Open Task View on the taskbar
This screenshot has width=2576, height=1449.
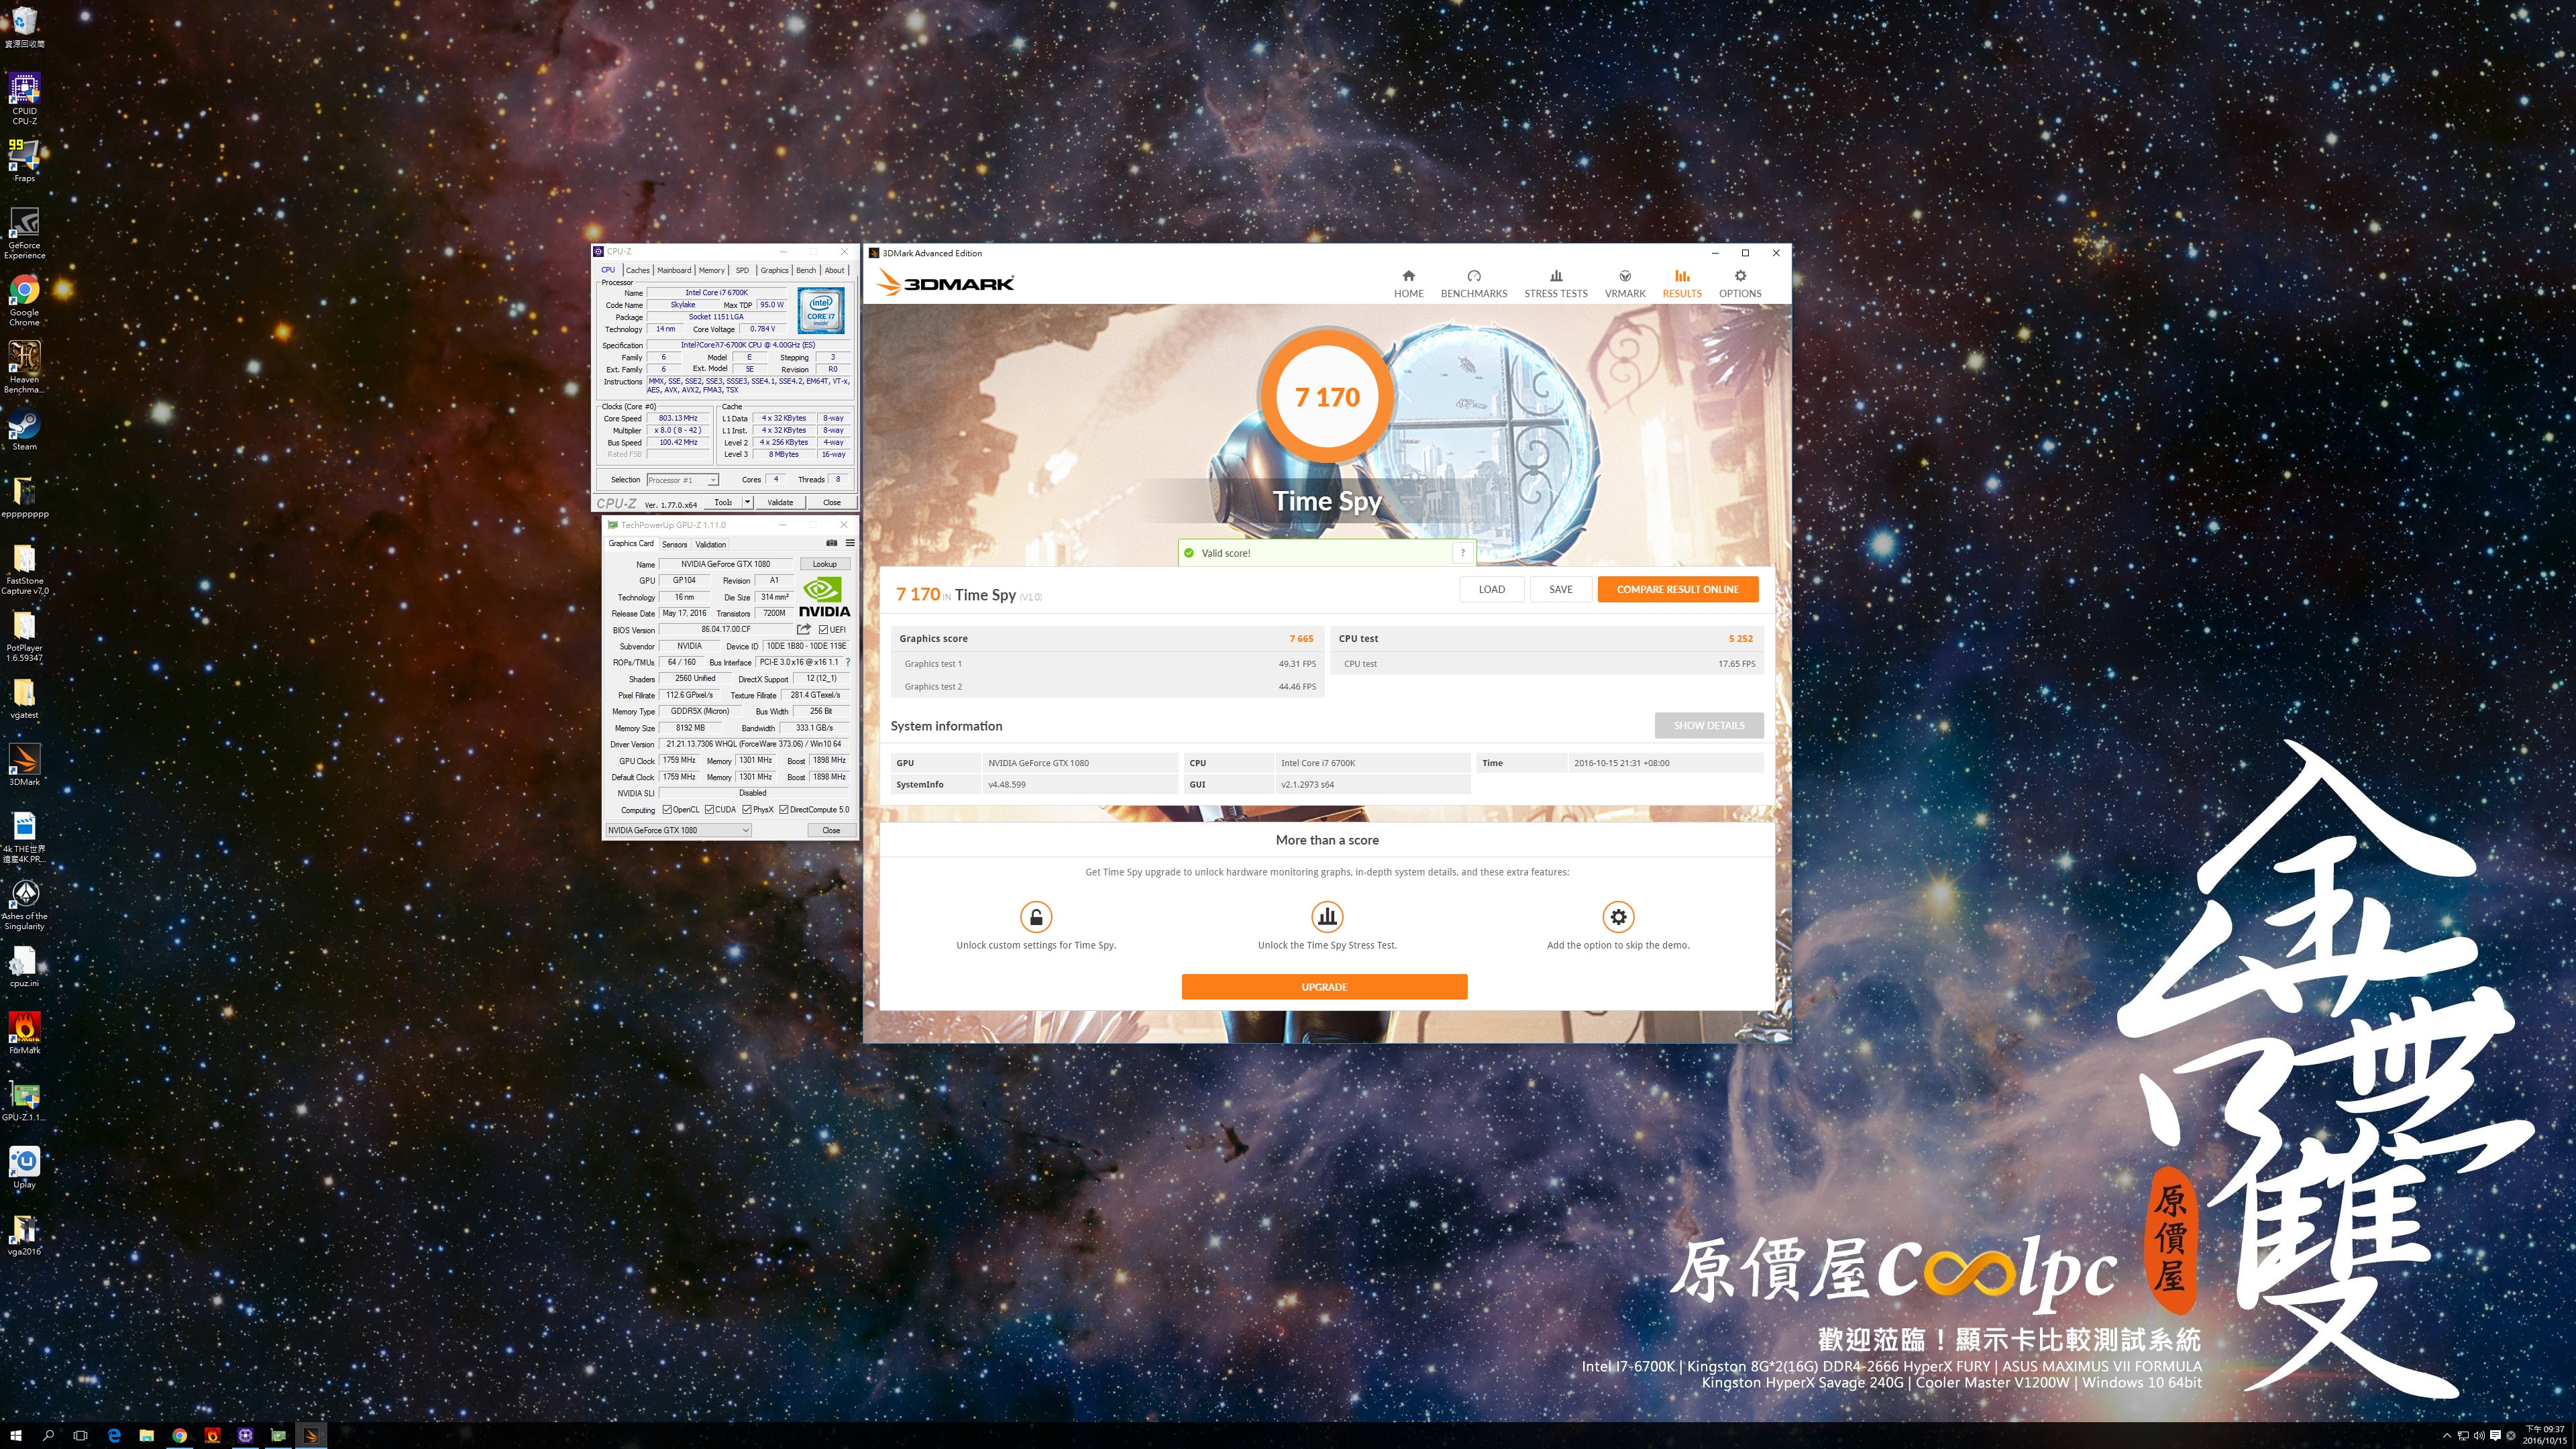click(x=81, y=1435)
